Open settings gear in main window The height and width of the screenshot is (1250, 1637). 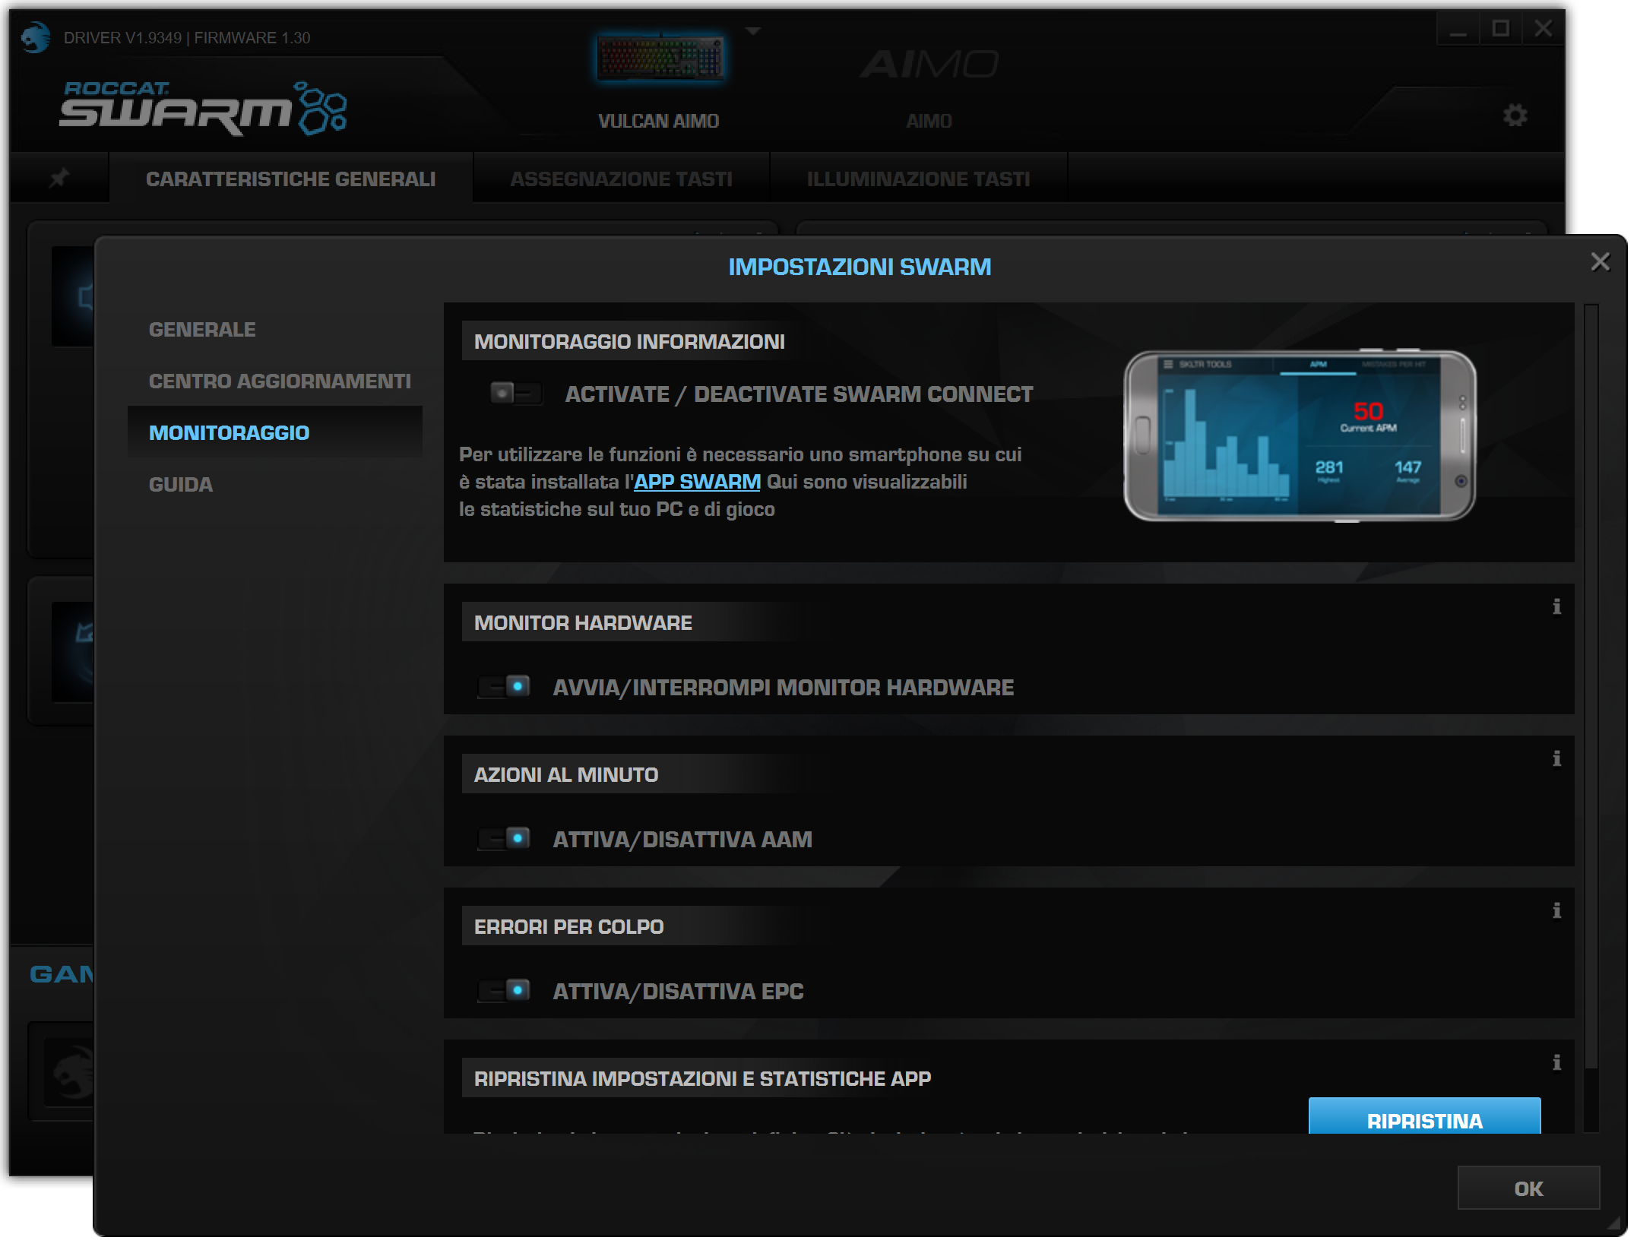1515,116
